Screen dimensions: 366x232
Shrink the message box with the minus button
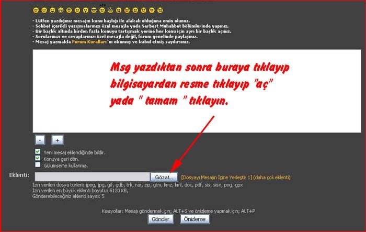click(x=40, y=140)
